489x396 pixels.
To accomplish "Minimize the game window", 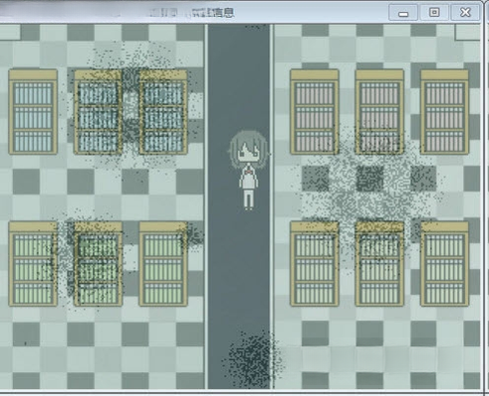I will 403,13.
